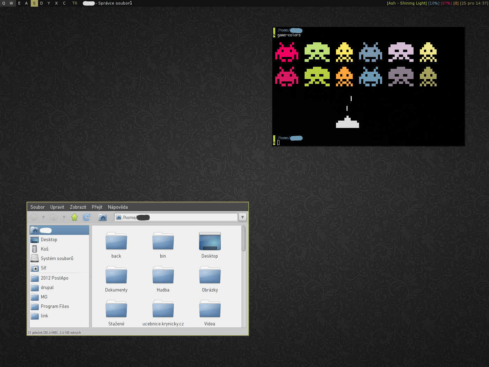Screen dimensions: 489x367
Task: Switch to workspace Q in top bar
Action: [x=4, y=3]
